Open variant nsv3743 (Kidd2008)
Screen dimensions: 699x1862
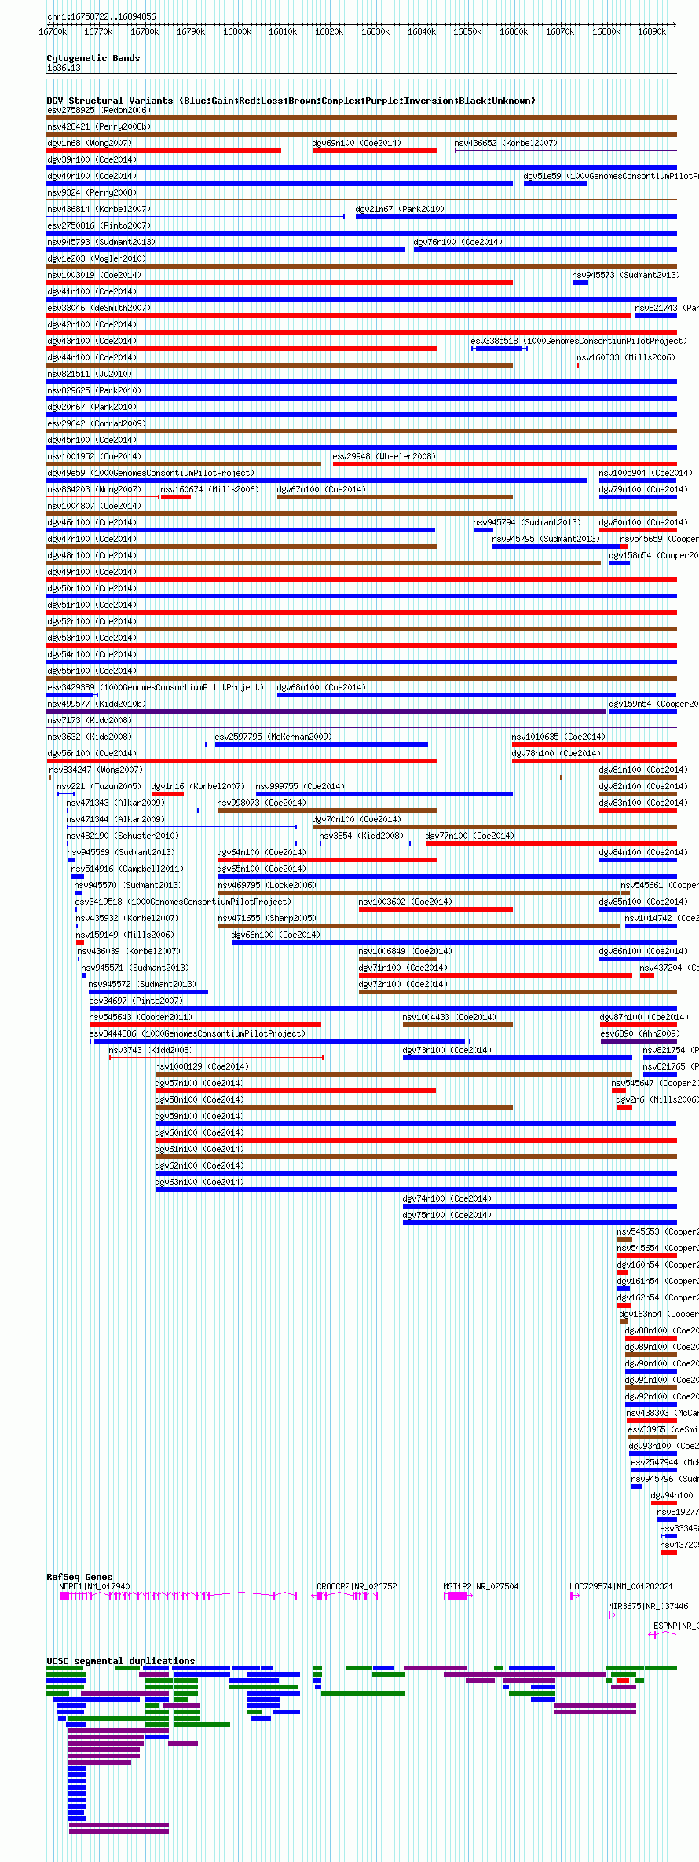pos(151,1050)
